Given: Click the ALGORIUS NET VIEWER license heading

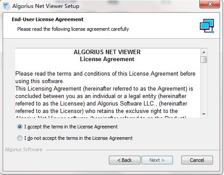Looking at the screenshot, I should 107,52.
